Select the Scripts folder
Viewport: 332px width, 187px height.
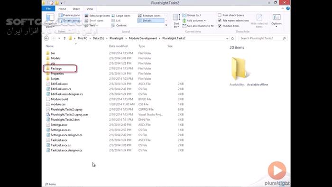click(55, 79)
